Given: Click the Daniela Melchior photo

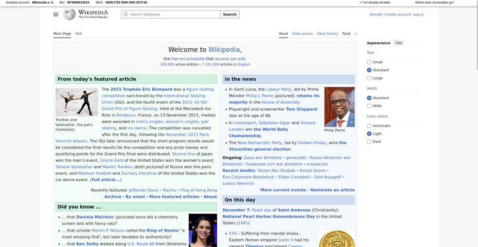Looking at the screenshot, I should pyautogui.click(x=203, y=230).
